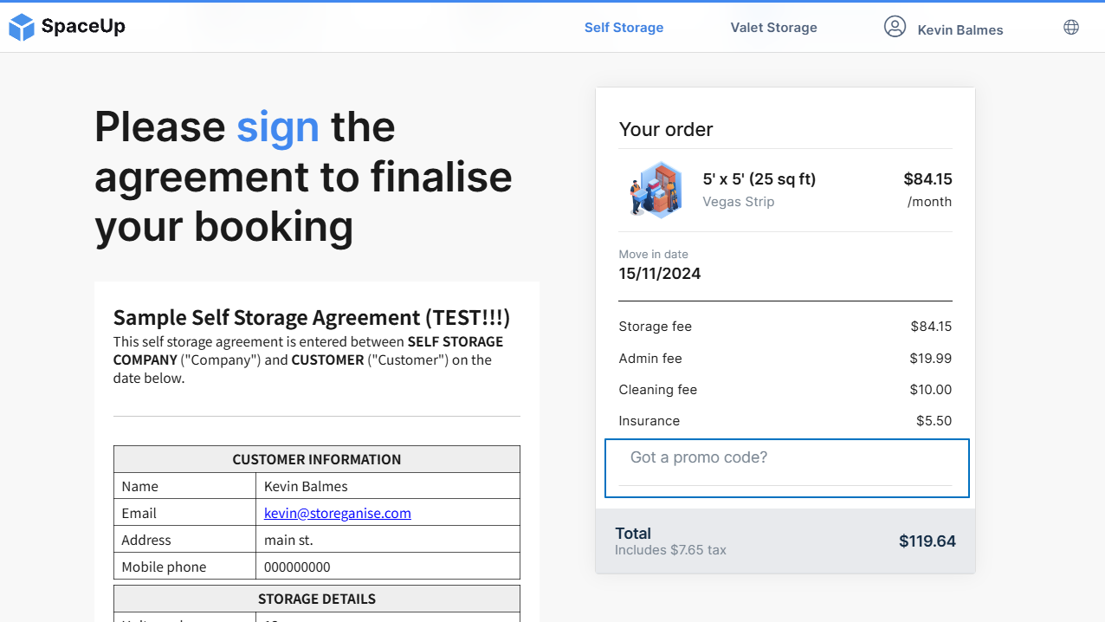Screen dimensions: 1105x622
Task: Click the storage unit illustration thumbnail
Action: point(655,189)
